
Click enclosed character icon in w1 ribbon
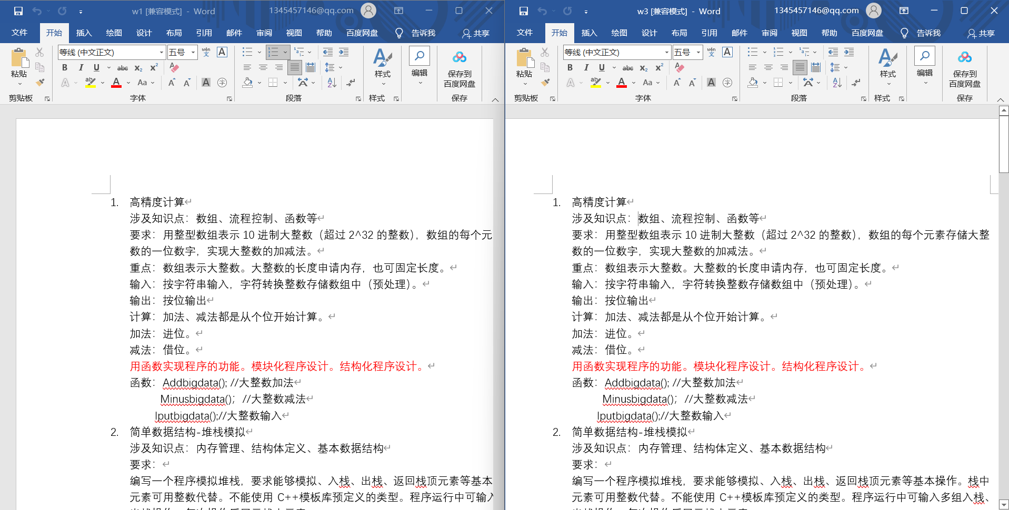click(222, 83)
